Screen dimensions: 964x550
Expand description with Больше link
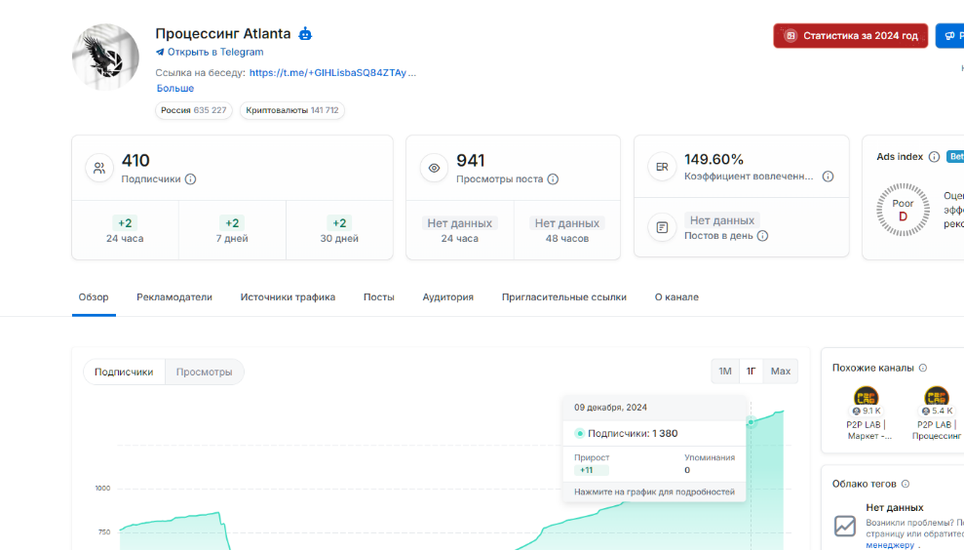(x=175, y=88)
